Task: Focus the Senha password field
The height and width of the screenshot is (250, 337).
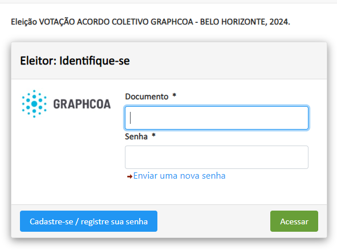Action: [217, 158]
